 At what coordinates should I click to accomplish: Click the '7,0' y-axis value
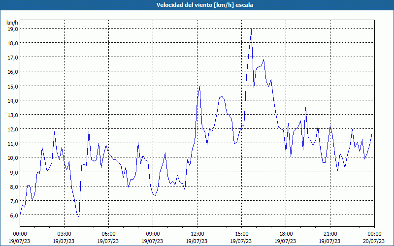tap(14, 201)
